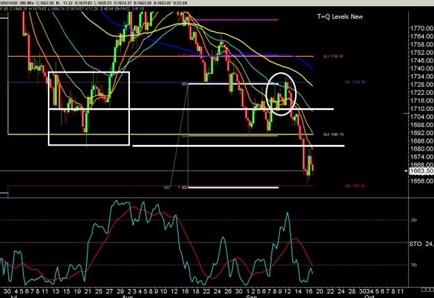Click the B:1663.50 bid value

click(x=142, y=3)
